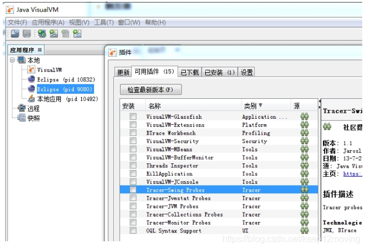Click the Java VisualVM title bar logo
This screenshot has width=365, height=249.
[10, 10]
